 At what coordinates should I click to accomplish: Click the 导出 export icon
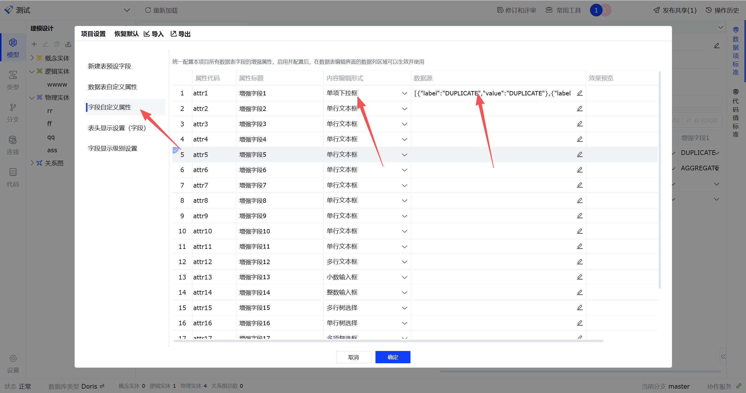[173, 34]
